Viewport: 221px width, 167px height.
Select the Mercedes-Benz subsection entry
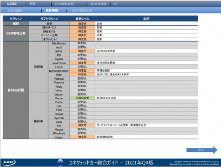59,71
